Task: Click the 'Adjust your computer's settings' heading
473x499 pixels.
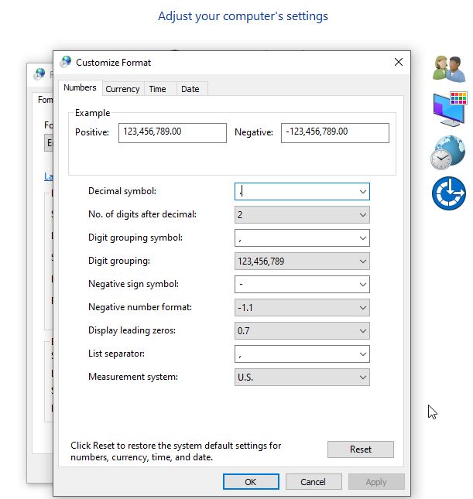Action: 243,16
